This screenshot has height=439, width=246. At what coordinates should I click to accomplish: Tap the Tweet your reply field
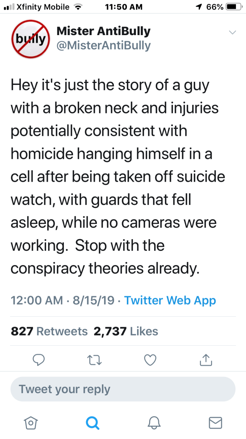pyautogui.click(x=123, y=389)
